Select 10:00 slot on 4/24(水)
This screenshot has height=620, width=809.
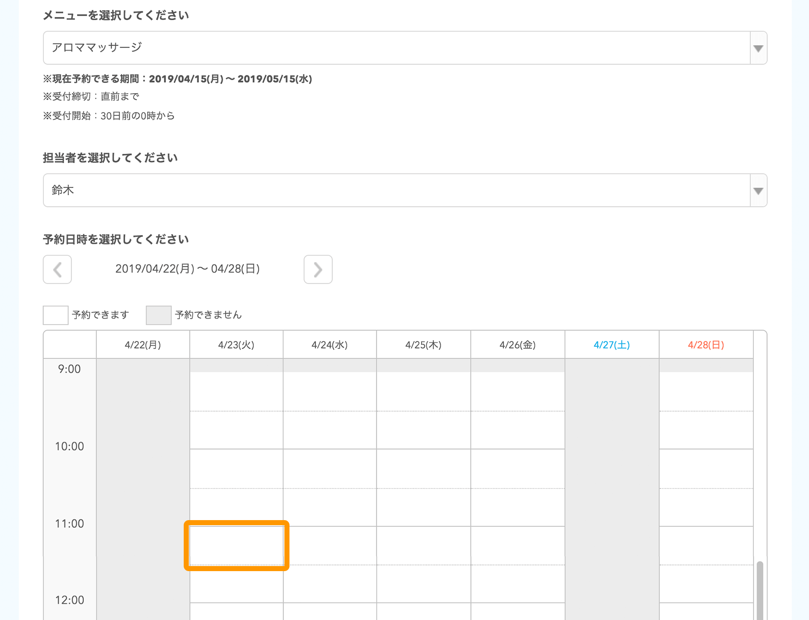pyautogui.click(x=329, y=468)
